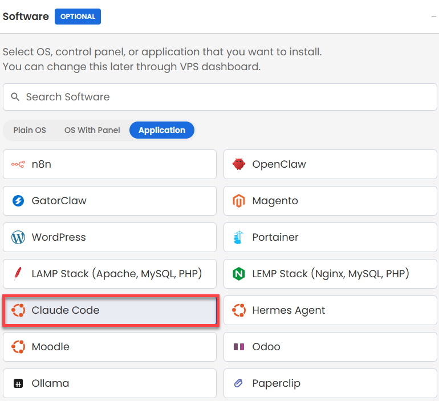Choose LEMP Stack (Nginx, MySQL, PHP)
The width and height of the screenshot is (439, 401).
pyautogui.click(x=330, y=274)
